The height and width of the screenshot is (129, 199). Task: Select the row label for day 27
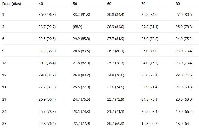4,123
